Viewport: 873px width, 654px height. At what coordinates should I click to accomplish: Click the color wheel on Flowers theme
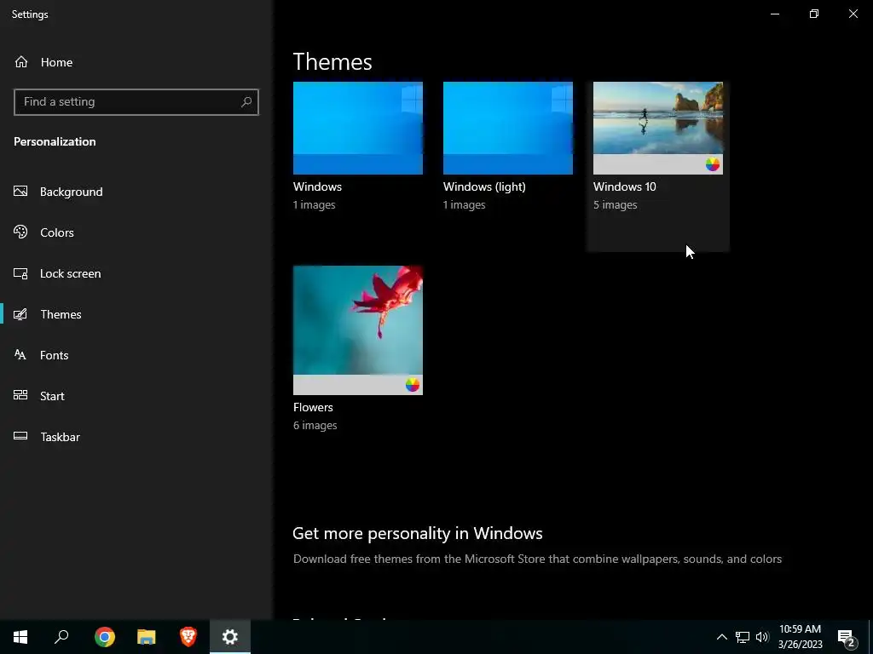413,384
